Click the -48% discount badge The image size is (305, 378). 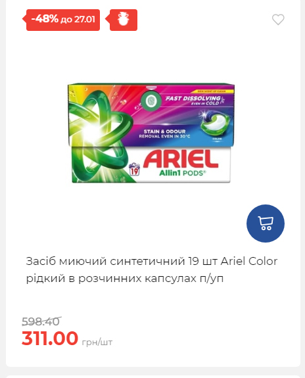(x=61, y=20)
